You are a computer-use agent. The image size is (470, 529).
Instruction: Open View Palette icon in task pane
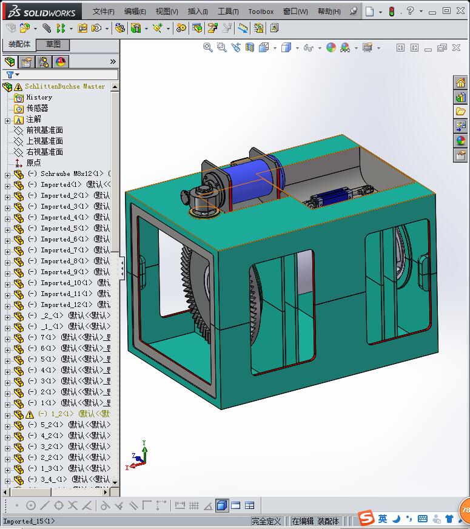tap(460, 126)
